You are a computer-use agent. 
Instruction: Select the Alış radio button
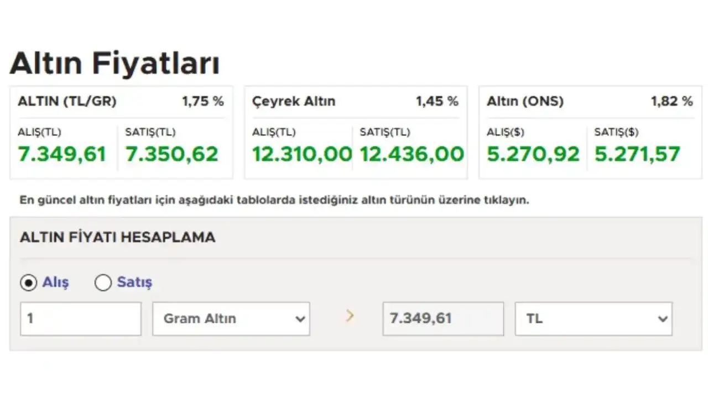tap(27, 282)
